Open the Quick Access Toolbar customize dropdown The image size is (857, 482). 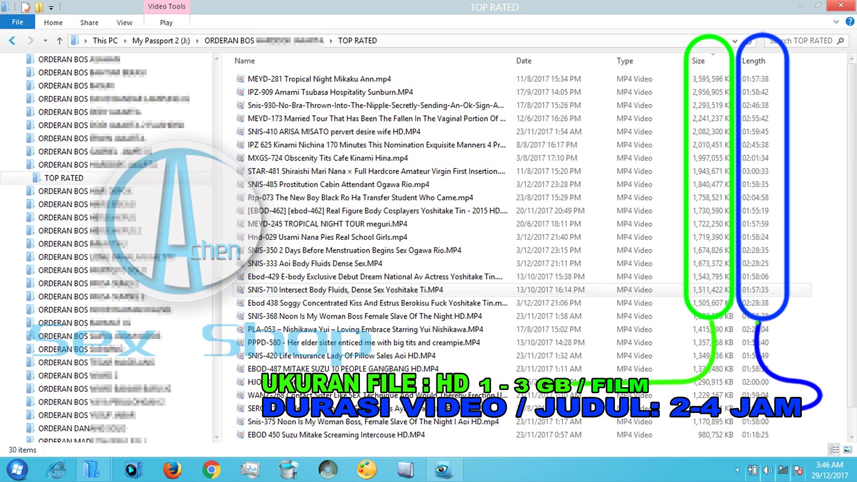click(51, 7)
